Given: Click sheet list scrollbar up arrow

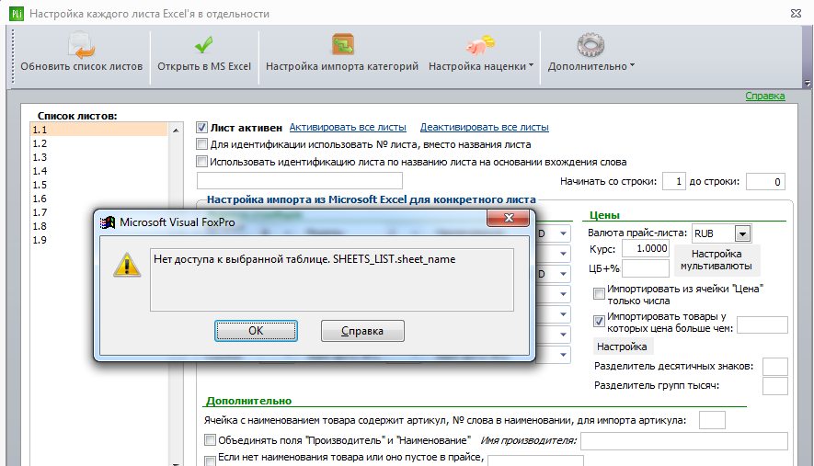Looking at the screenshot, I should (x=176, y=131).
